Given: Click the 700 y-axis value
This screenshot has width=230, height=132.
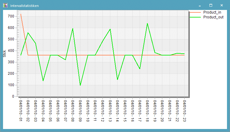Looking at the screenshot, I should [11, 16].
